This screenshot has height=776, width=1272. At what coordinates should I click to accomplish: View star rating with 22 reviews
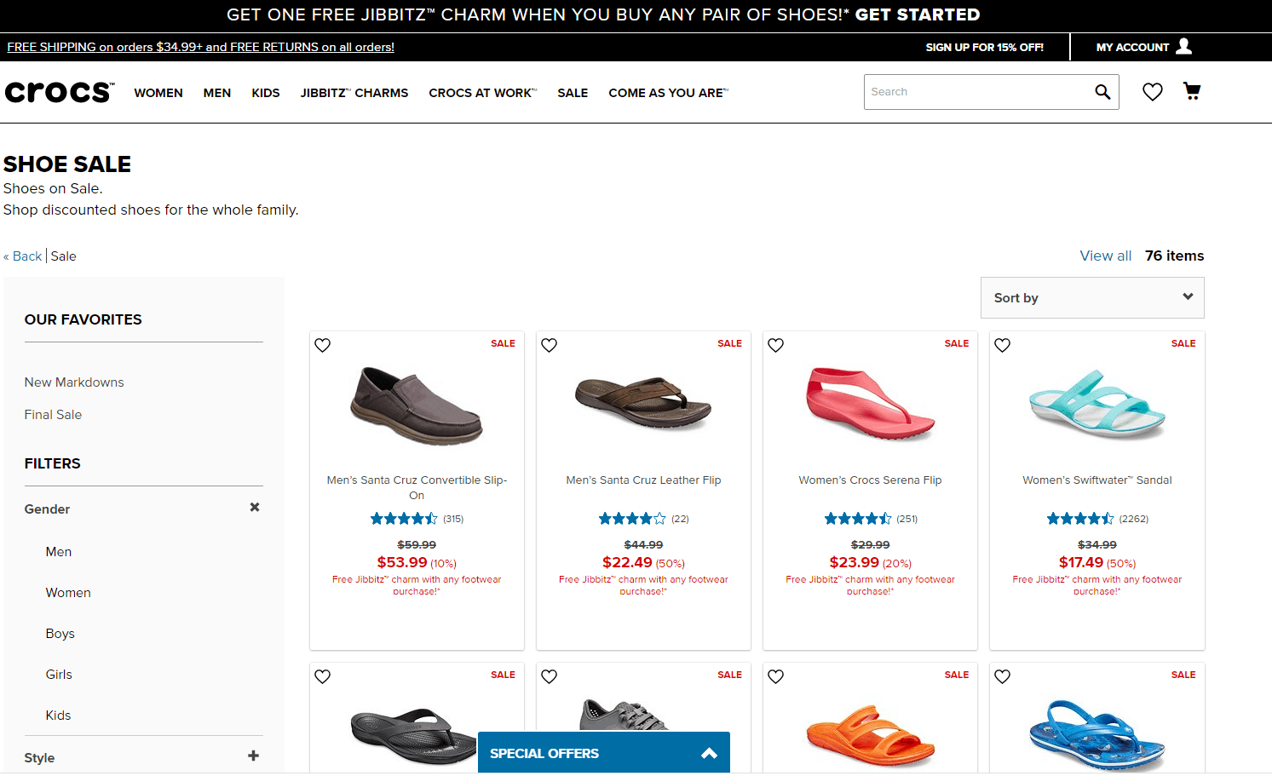click(632, 519)
